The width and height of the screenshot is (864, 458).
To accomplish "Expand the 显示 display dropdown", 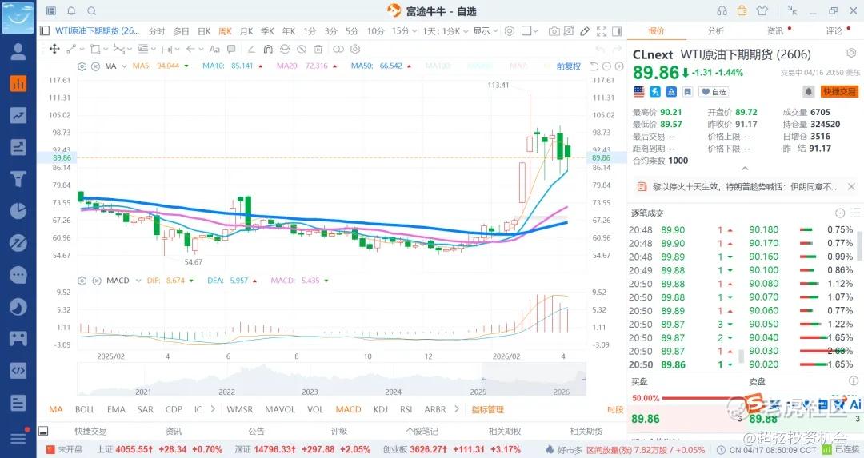I will tap(485, 31).
